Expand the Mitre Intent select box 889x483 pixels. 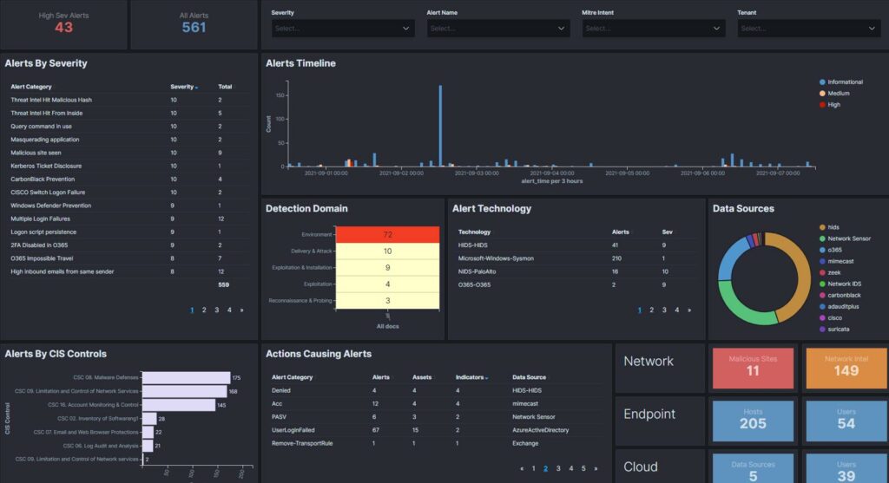pos(654,29)
